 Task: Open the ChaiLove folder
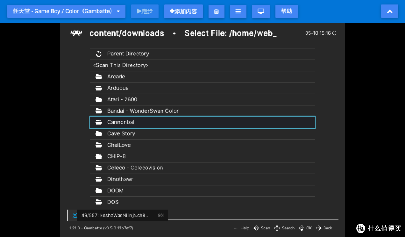(202, 145)
